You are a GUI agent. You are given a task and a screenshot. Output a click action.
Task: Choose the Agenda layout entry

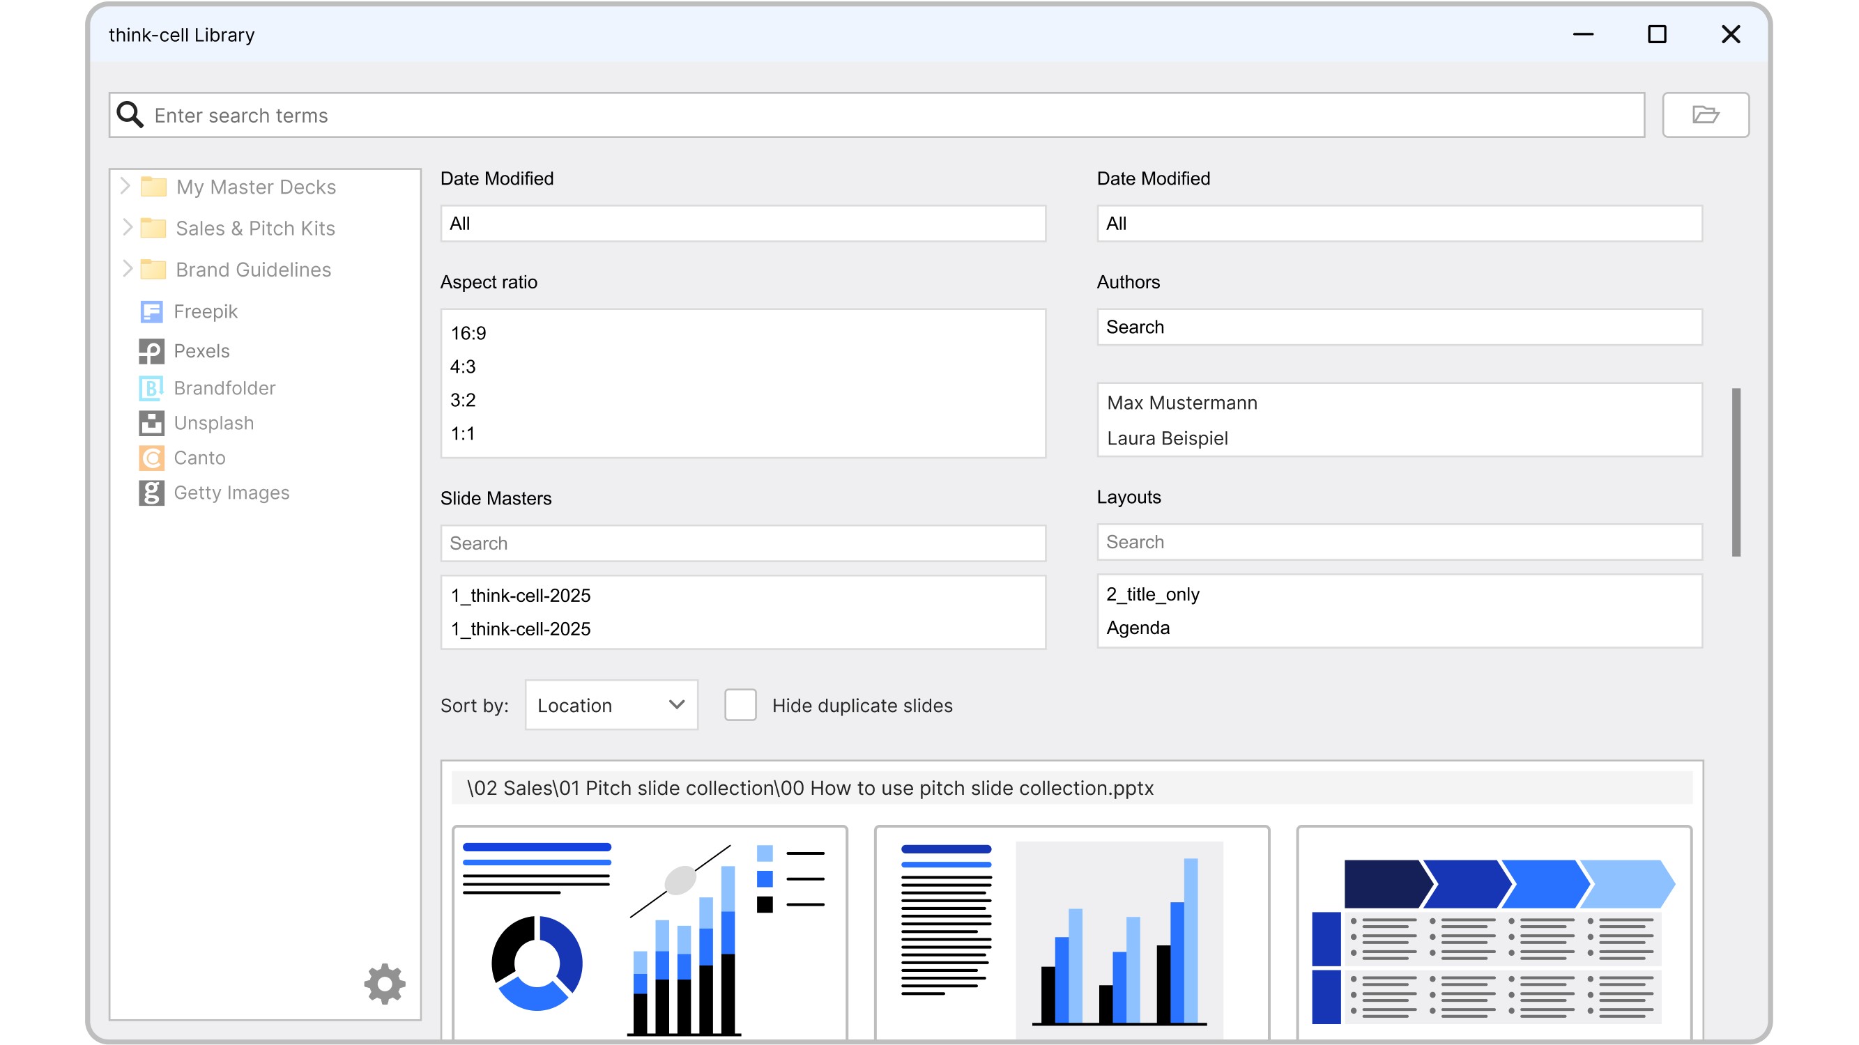tap(1138, 628)
